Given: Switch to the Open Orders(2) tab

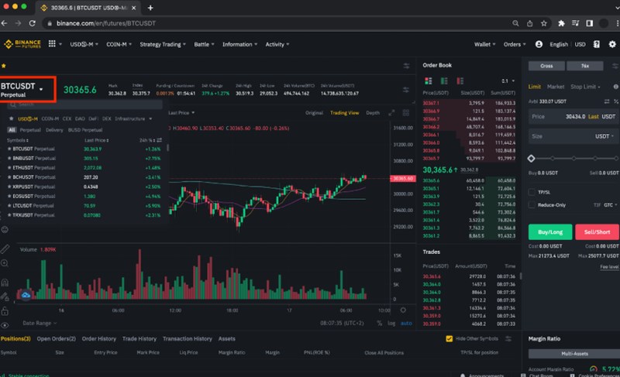Looking at the screenshot, I should (x=55, y=338).
